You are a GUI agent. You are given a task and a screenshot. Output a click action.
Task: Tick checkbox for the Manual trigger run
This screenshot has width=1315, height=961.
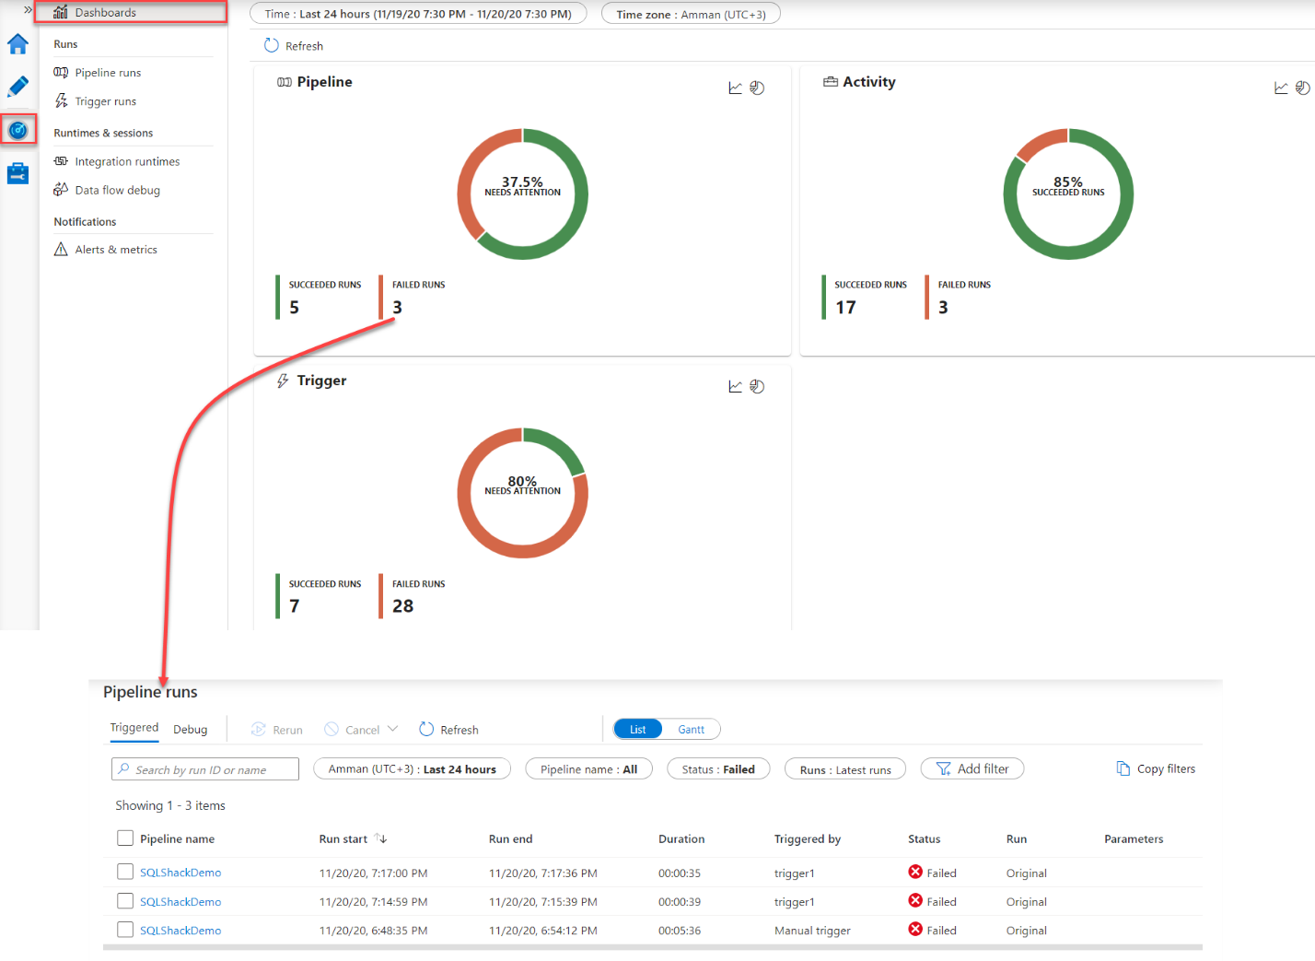(125, 930)
